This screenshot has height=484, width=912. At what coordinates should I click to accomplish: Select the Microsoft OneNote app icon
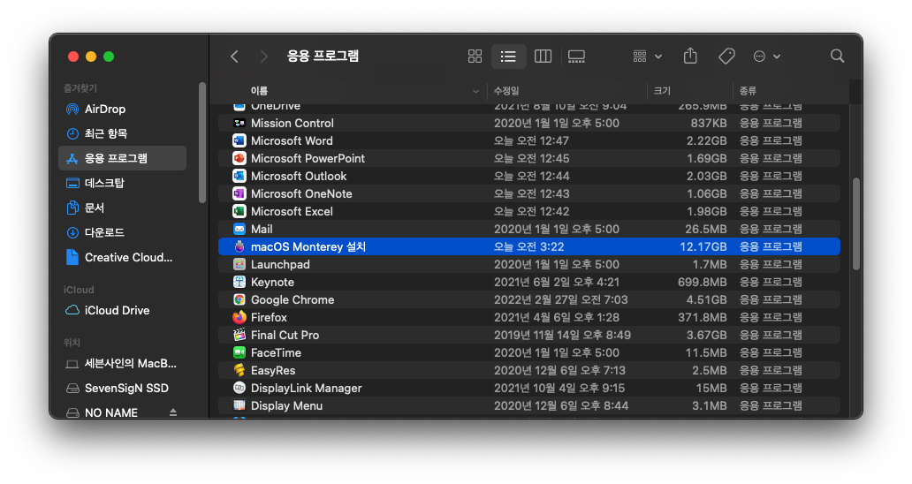[239, 193]
